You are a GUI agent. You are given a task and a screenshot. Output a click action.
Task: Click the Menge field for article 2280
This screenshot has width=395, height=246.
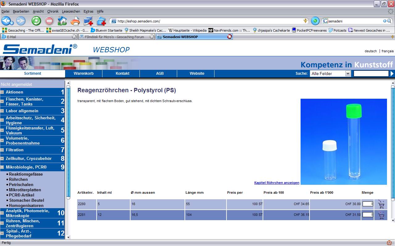click(x=368, y=204)
